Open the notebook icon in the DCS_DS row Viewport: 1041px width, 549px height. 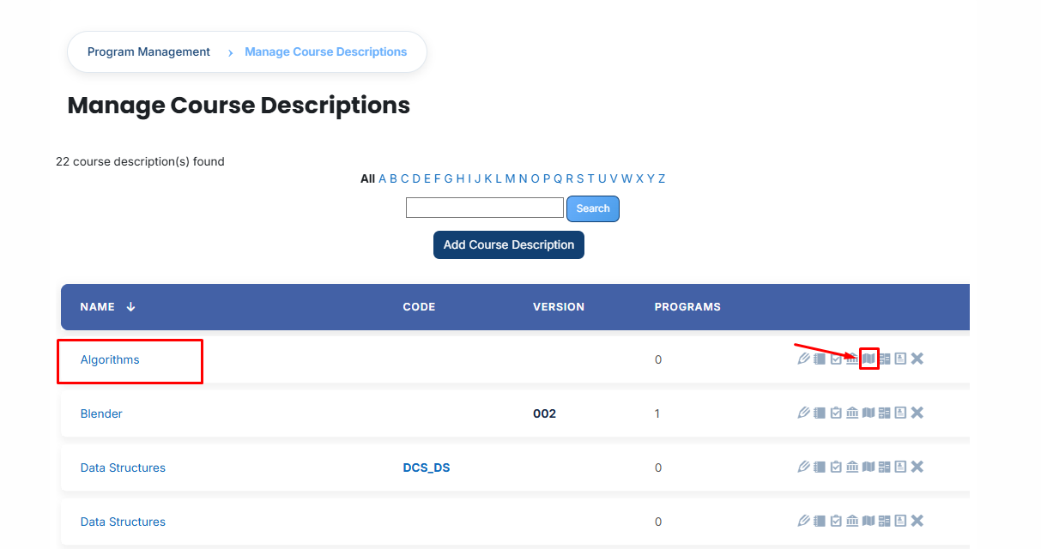tap(820, 467)
